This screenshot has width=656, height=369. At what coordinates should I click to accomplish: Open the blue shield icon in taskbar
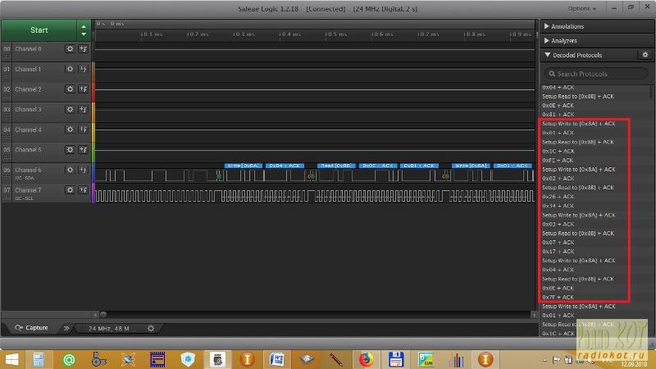click(x=188, y=359)
